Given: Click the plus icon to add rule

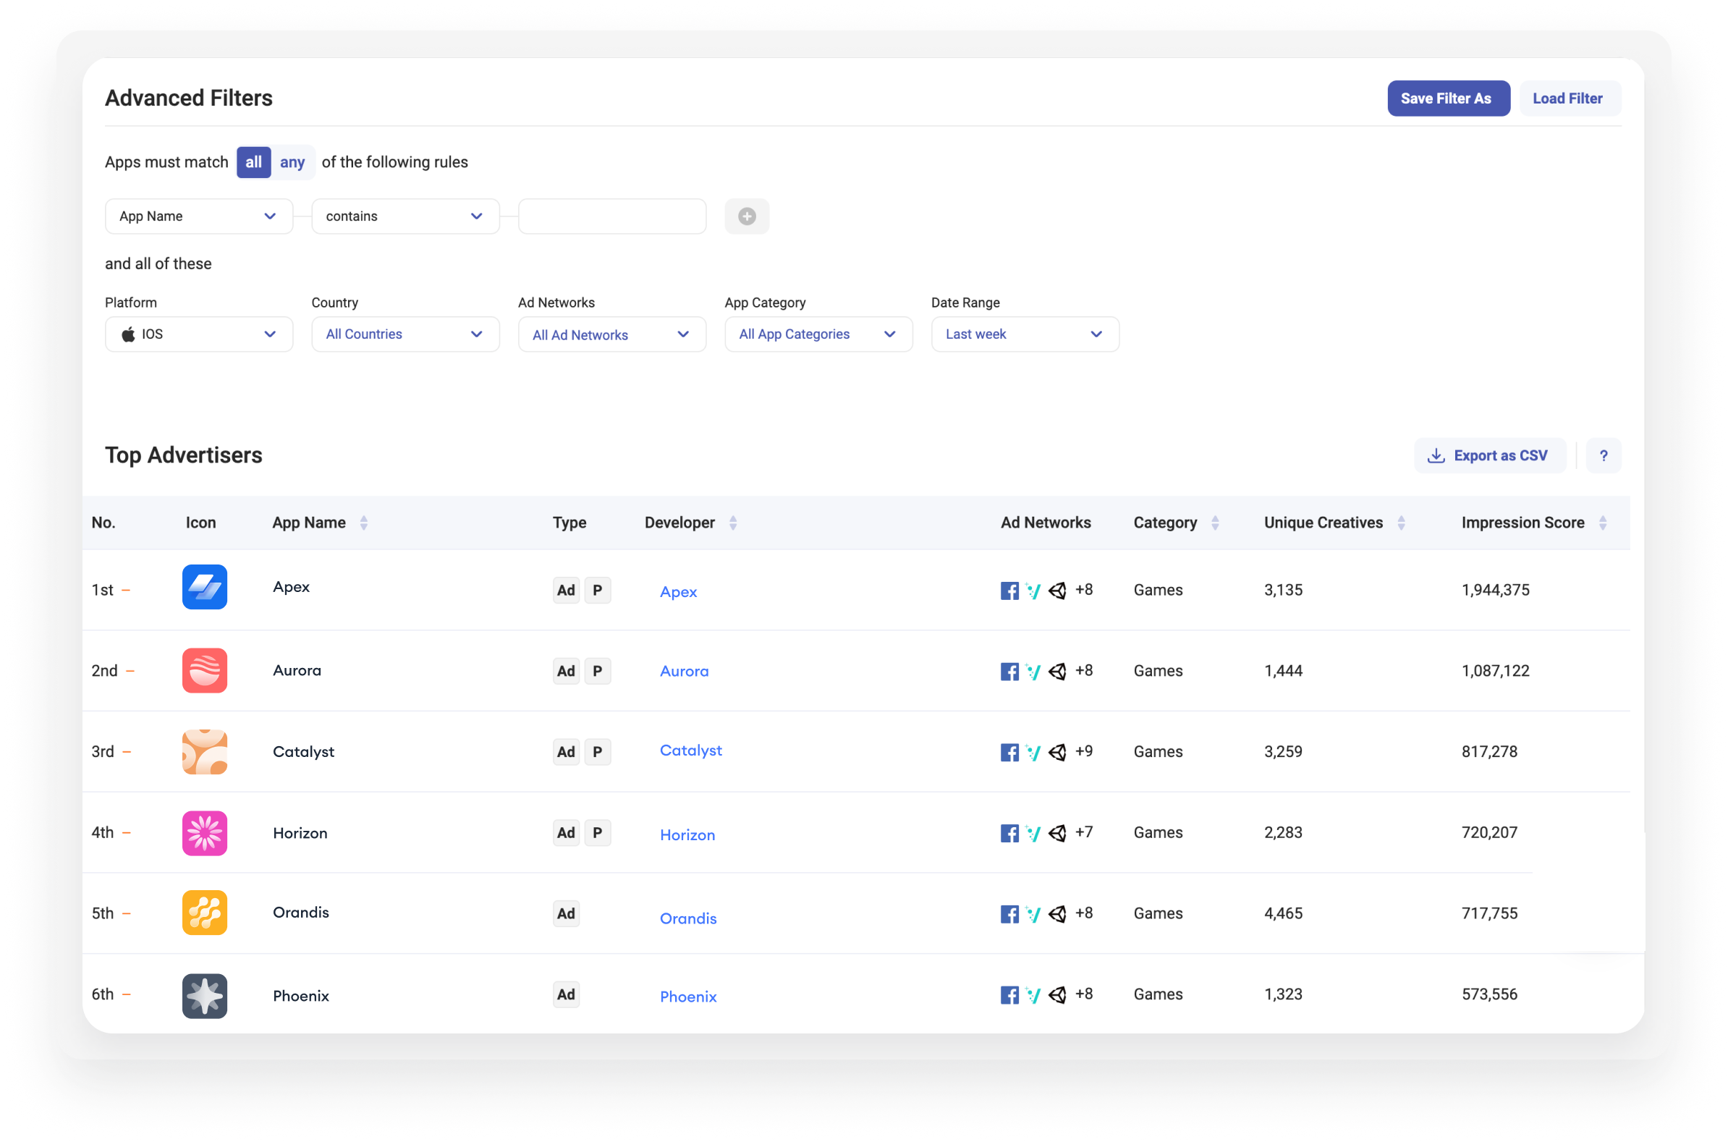Looking at the screenshot, I should pos(746,216).
